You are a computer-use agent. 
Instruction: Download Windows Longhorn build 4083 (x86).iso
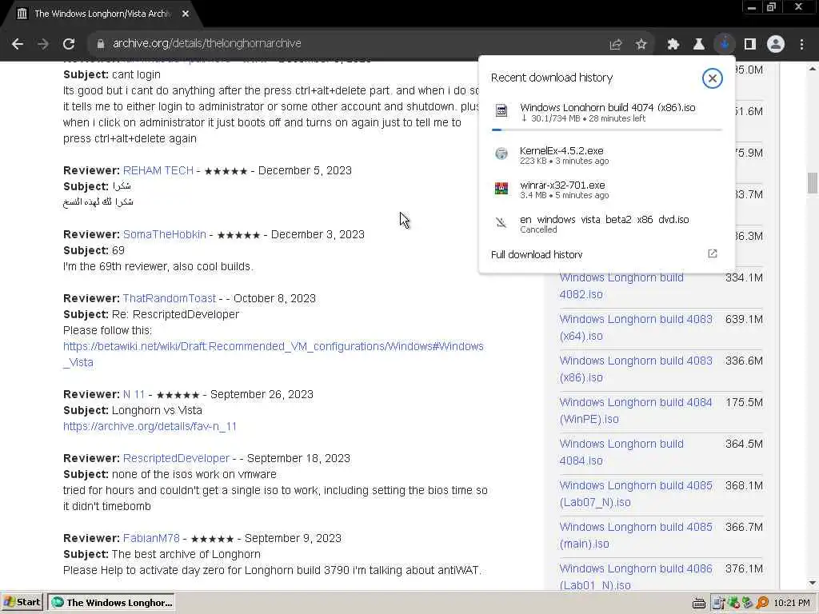(636, 369)
